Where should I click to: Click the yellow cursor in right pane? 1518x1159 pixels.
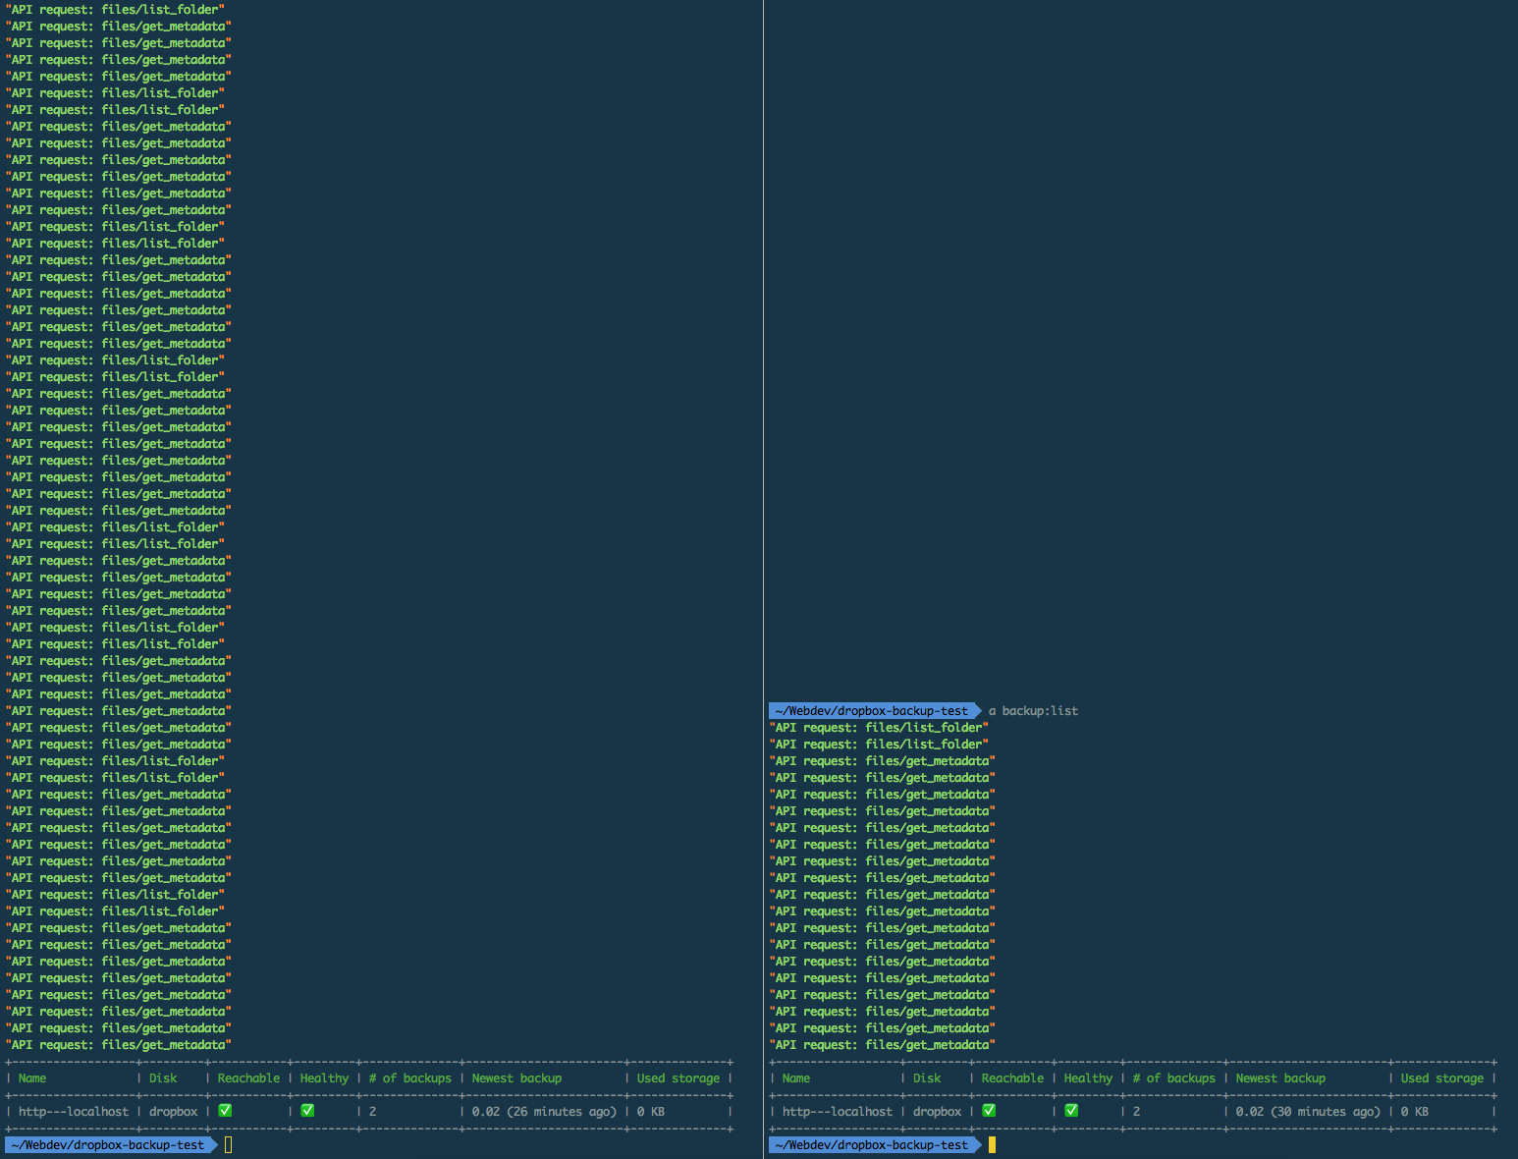992,1145
